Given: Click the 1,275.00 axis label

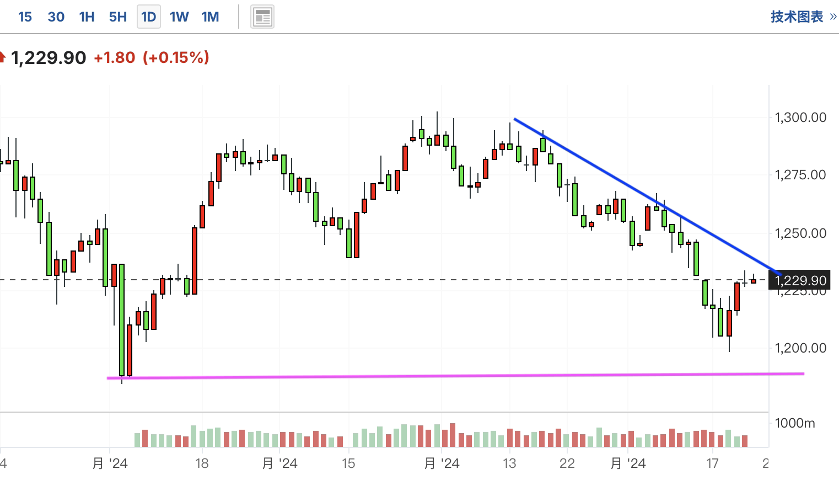Looking at the screenshot, I should point(800,175).
